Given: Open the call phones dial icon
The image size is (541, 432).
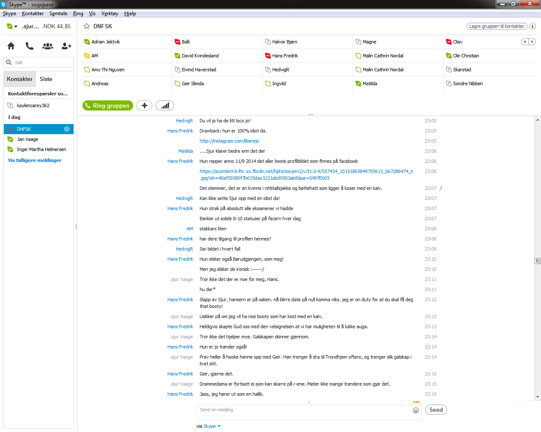Looking at the screenshot, I should 29,46.
